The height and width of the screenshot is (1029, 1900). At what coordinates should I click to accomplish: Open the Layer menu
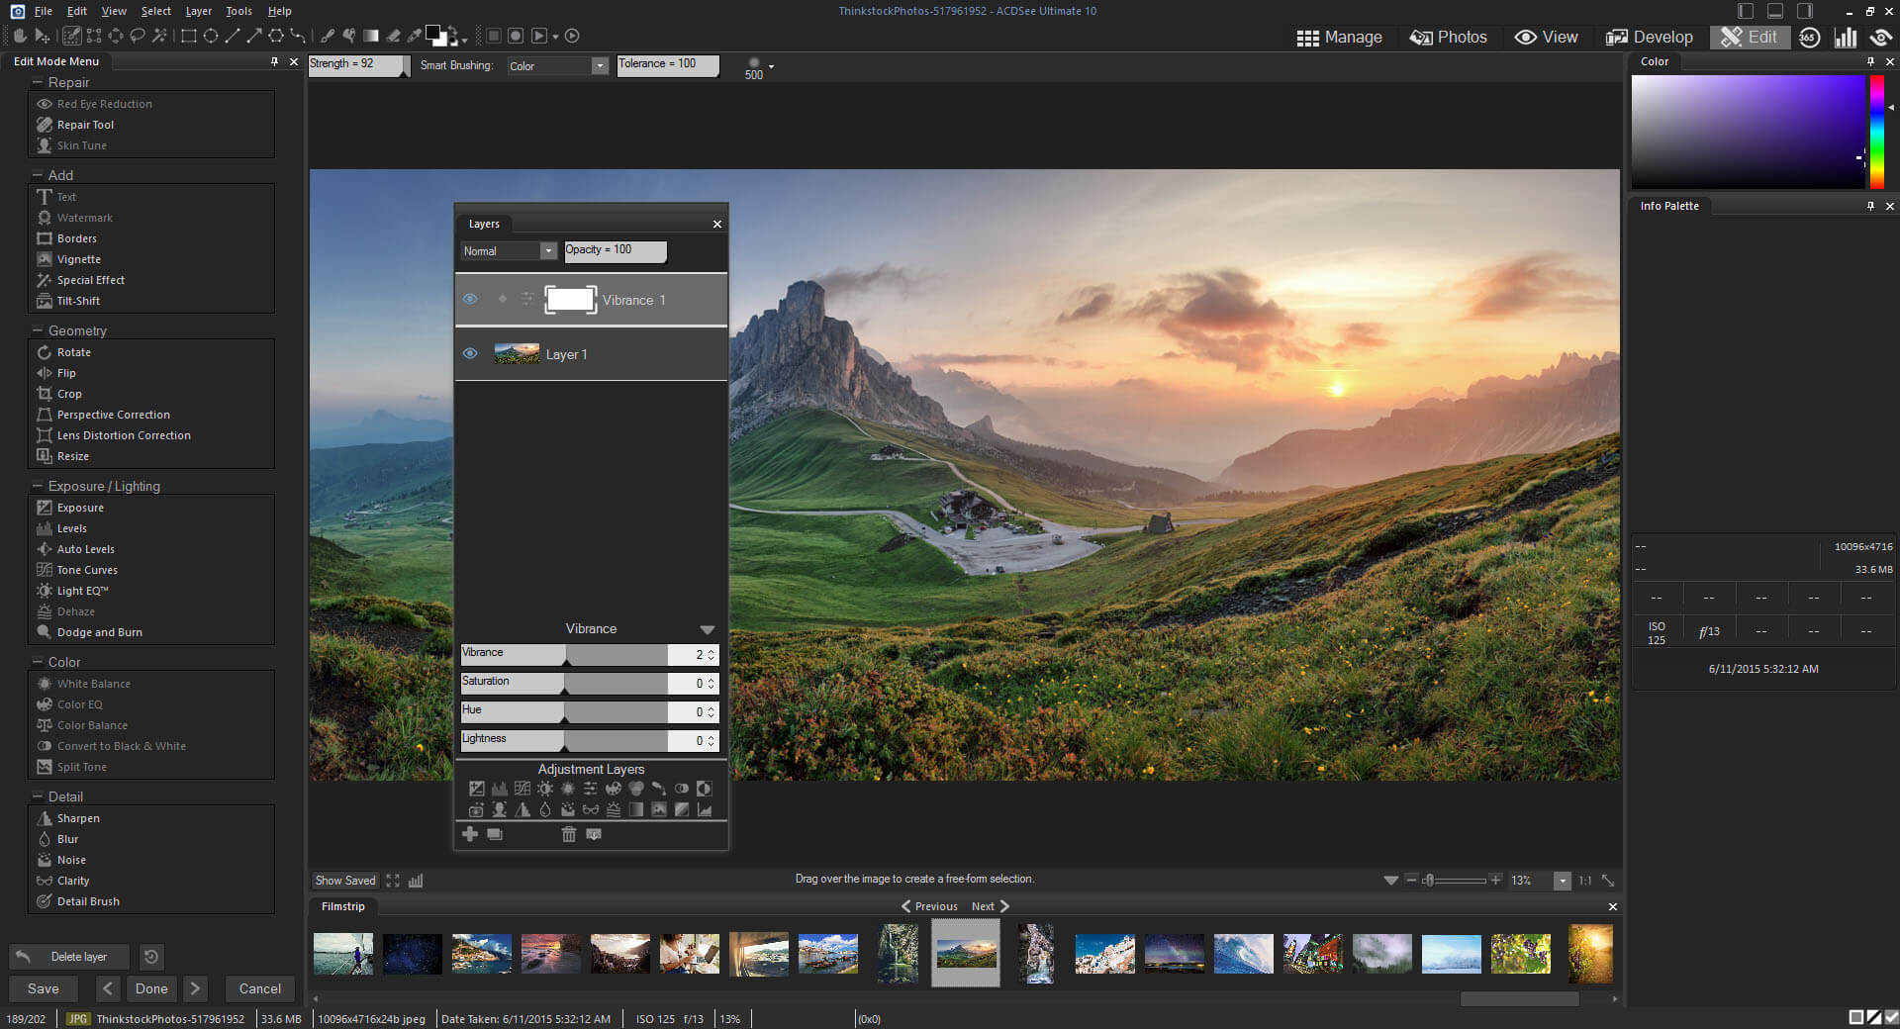[198, 11]
